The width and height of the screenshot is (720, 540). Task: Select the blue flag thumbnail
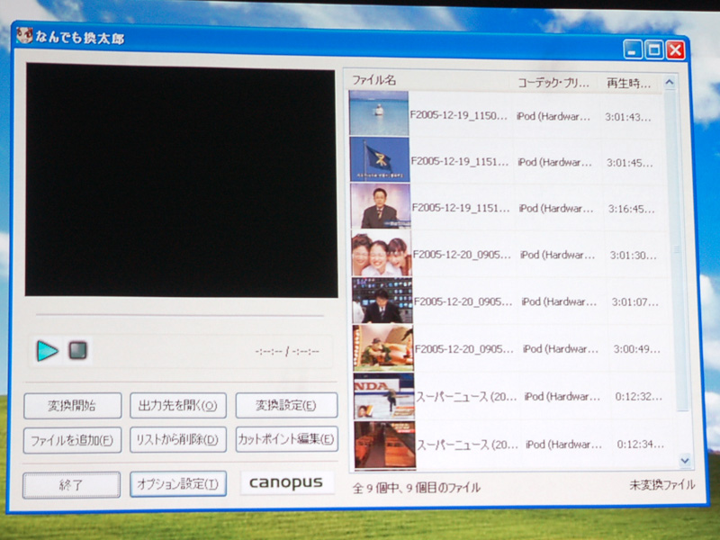pos(380,159)
